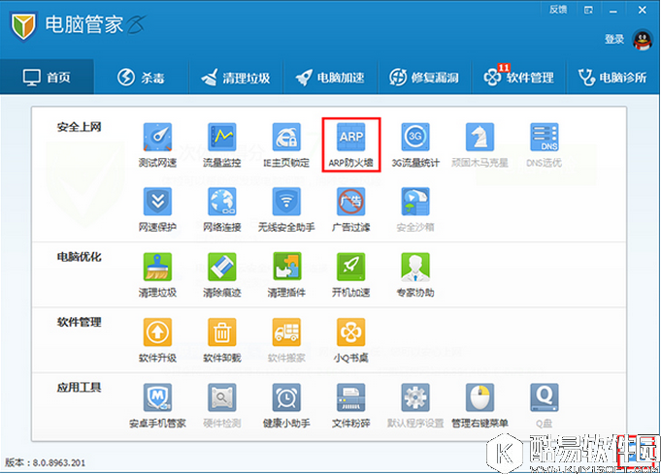661x474 pixels.
Task: Open the 3G流量统计 tool
Action: coord(415,144)
